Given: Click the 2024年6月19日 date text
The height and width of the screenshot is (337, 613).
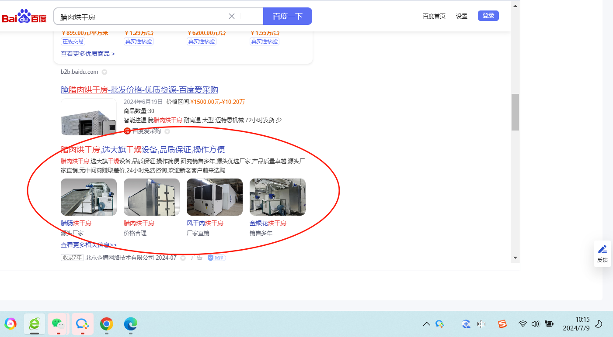Looking at the screenshot, I should pyautogui.click(x=143, y=102).
